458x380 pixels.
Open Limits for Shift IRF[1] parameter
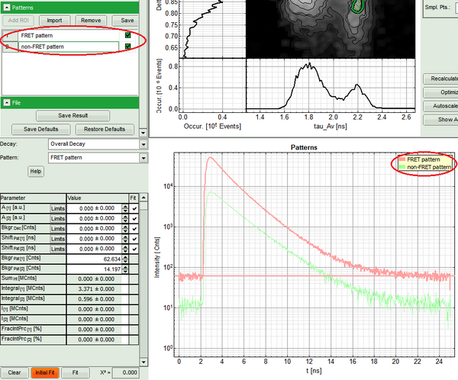(x=58, y=239)
